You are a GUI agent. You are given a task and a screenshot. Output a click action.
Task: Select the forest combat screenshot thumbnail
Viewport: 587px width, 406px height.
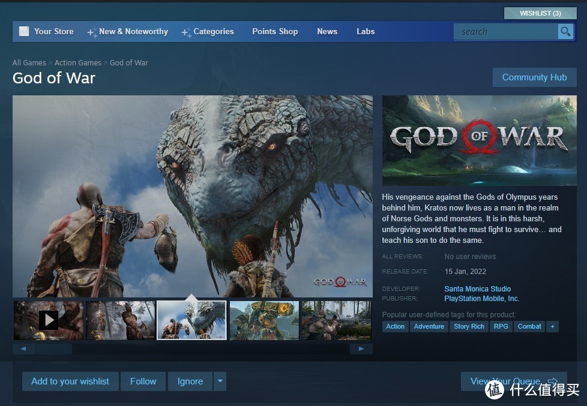(337, 320)
